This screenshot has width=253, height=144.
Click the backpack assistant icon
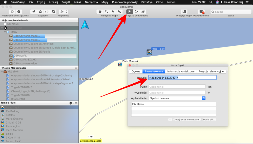point(40,12)
